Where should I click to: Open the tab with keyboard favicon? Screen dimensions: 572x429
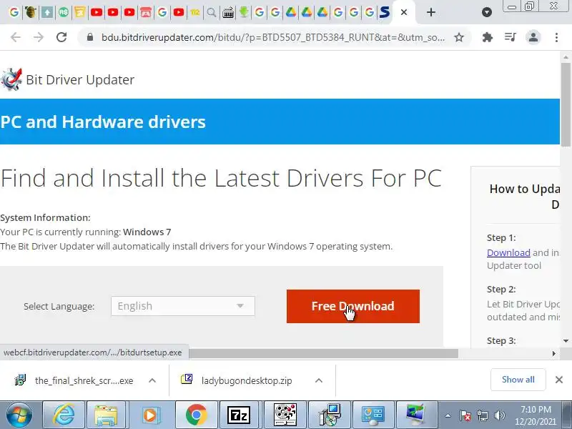pyautogui.click(x=228, y=13)
